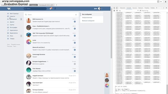The width and height of the screenshot is (168, 94).
Task: Open the Валерия Андрийченко conversation
Action: (x=51, y=63)
